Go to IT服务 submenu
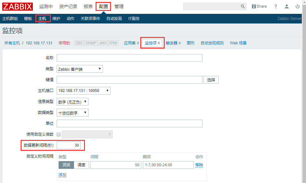Viewport: 306px width, 183px height. [134, 19]
